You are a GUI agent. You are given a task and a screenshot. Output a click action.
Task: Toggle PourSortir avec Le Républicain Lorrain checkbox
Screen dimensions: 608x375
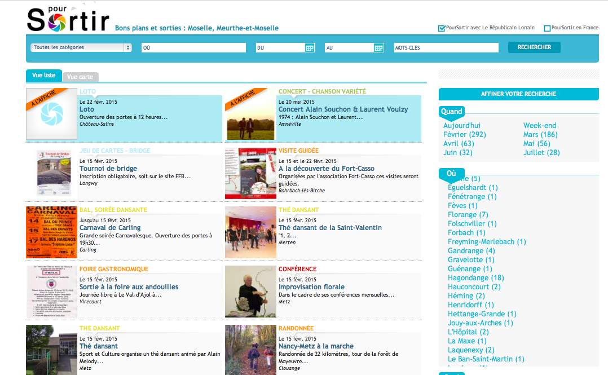(x=441, y=28)
